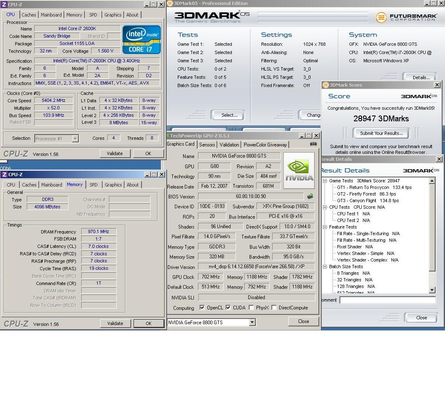445x408 pixels.
Task: Switch to the Sensors tab in GPU-Z
Action: pos(207,144)
